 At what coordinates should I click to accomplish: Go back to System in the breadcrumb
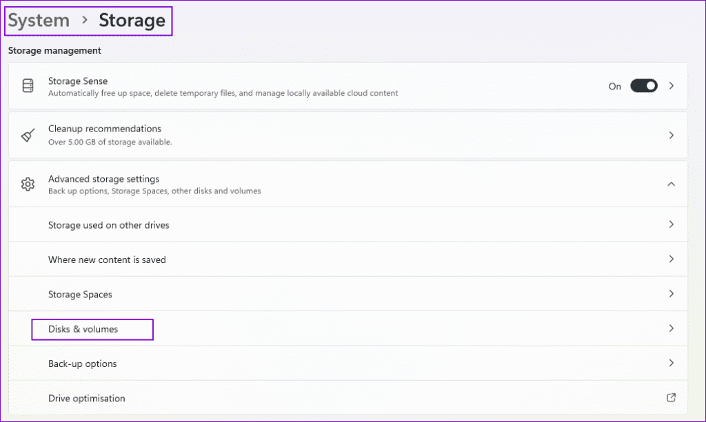point(39,21)
